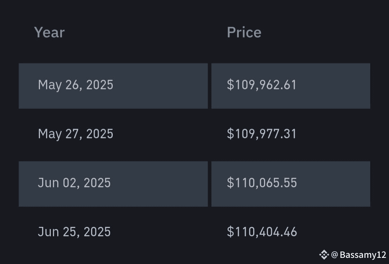389x264 pixels.
Task: Click the word May in first row
Action: (50, 86)
